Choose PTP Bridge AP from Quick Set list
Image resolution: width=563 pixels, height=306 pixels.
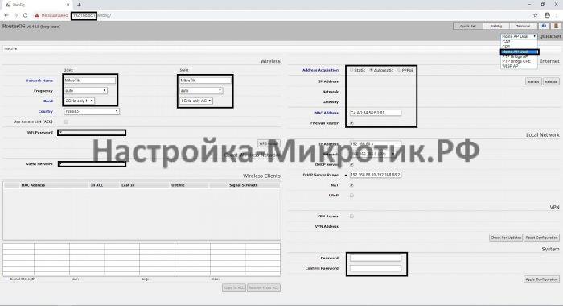tap(515, 56)
